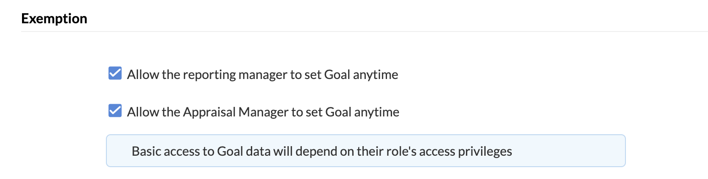Click the 'Allow the Appraisal Manager' label text
The width and height of the screenshot is (708, 179).
[x=263, y=112]
